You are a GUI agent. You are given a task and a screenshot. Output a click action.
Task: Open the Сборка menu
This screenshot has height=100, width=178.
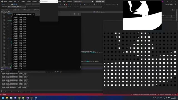[28, 1]
